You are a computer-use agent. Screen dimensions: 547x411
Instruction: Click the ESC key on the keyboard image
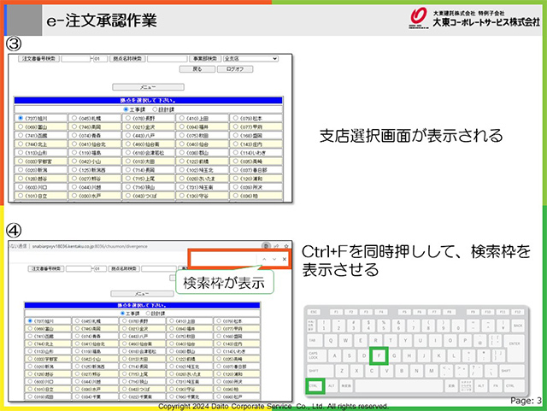coord(313,312)
